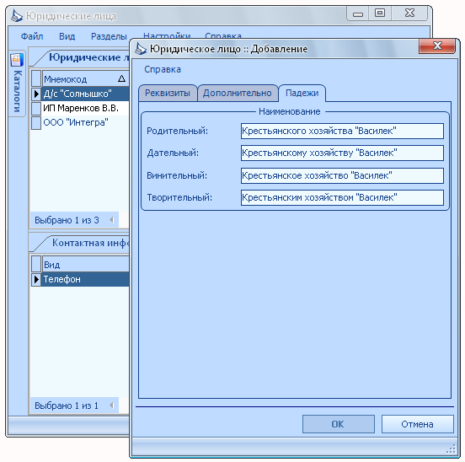465x462 pixels.
Task: Switch to the Реквизиты tab
Action: coord(168,94)
